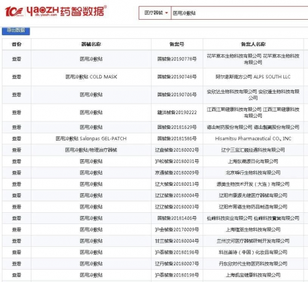The width and height of the screenshot is (308, 282).
Task: Select filer 阿尔卑斯南方公司 ALPS SOUTH LLC
Action: coord(253,77)
